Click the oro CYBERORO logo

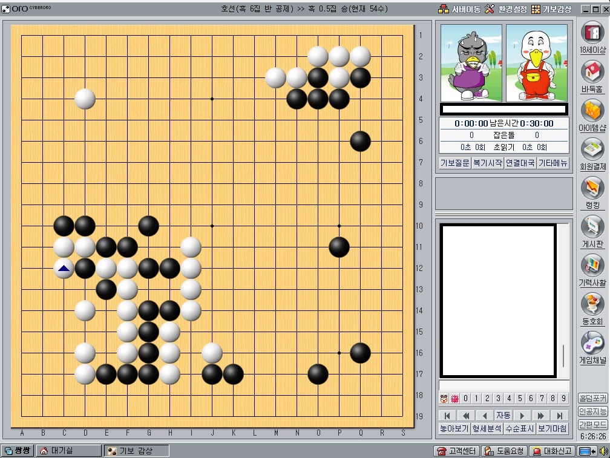click(x=27, y=8)
